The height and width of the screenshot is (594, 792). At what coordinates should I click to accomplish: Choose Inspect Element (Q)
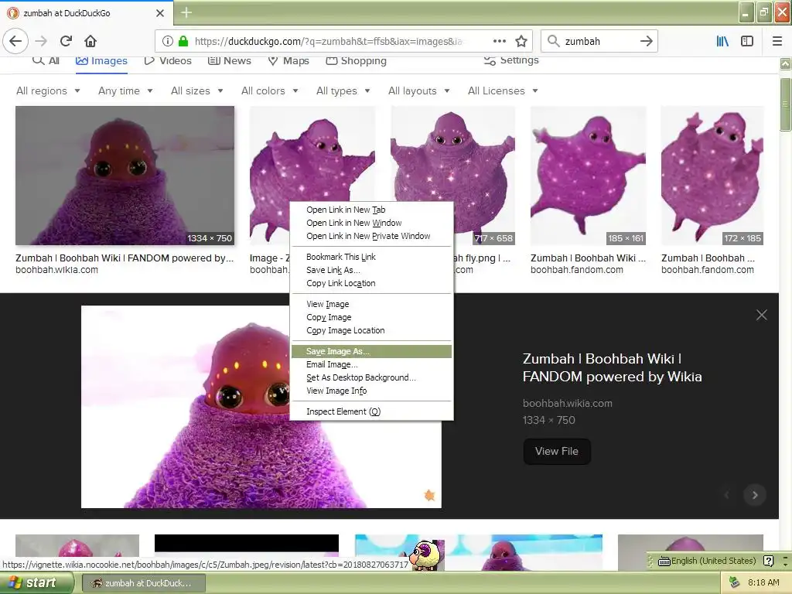click(x=372, y=411)
